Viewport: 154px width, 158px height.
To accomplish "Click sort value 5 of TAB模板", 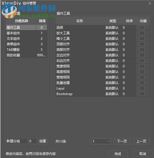I will tap(41, 50).
